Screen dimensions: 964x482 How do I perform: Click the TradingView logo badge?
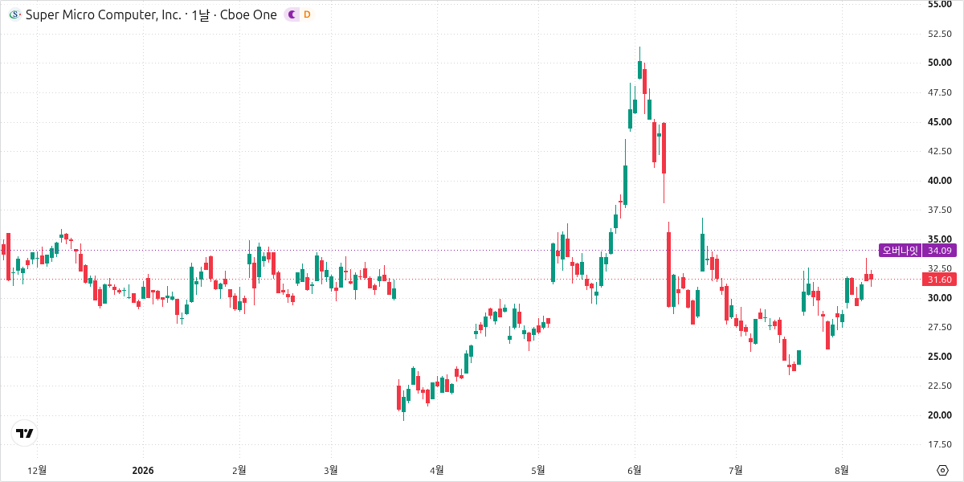(25, 433)
